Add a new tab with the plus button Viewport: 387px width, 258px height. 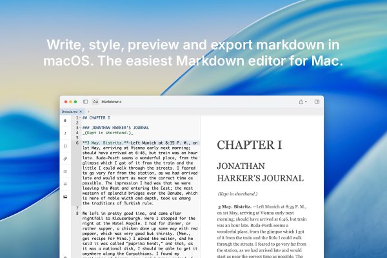coord(88,112)
